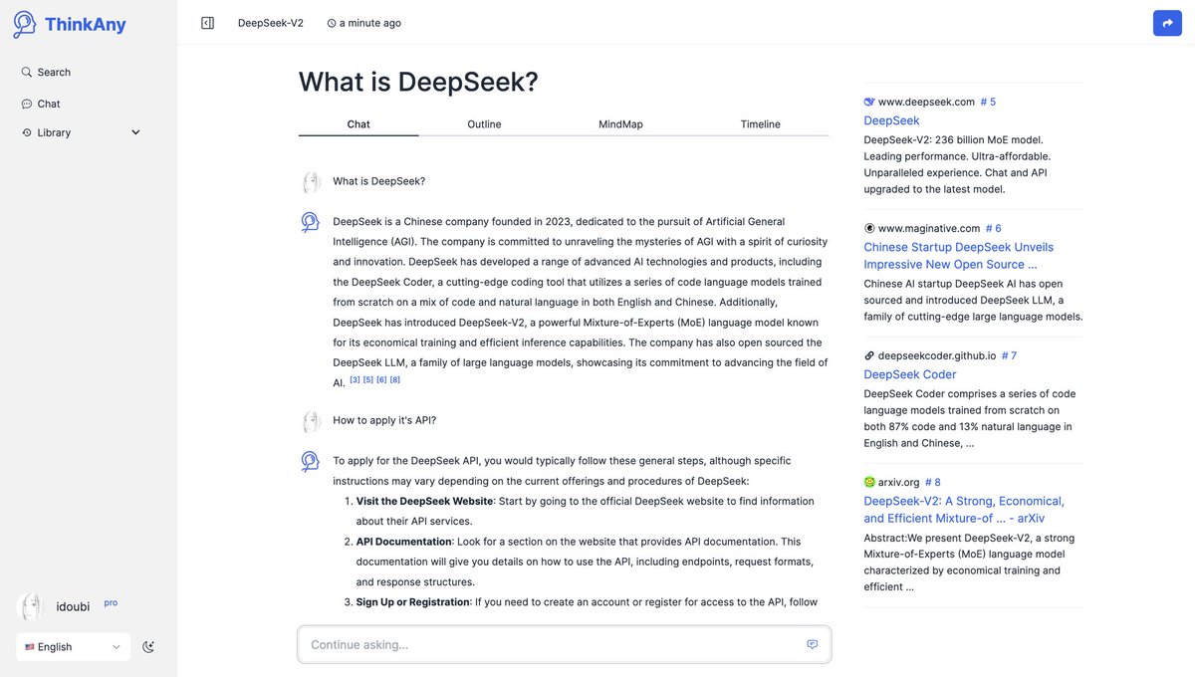The width and height of the screenshot is (1195, 677).
Task: Click the 'What is DeepSeek?' page heading
Action: point(418,82)
